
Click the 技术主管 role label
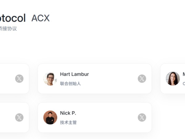[68, 122]
